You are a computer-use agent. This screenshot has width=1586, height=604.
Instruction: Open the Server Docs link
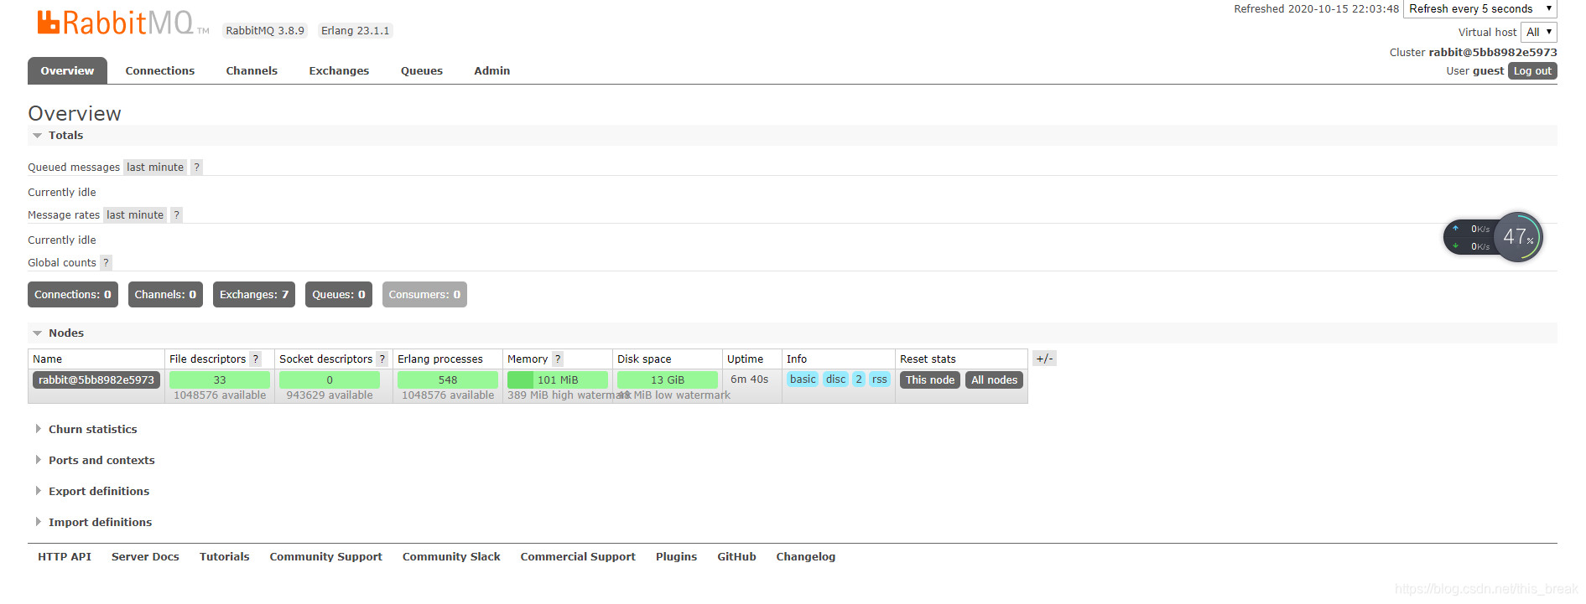pyautogui.click(x=145, y=557)
